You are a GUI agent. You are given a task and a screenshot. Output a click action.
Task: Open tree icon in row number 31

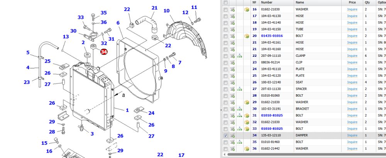tap(240, 116)
